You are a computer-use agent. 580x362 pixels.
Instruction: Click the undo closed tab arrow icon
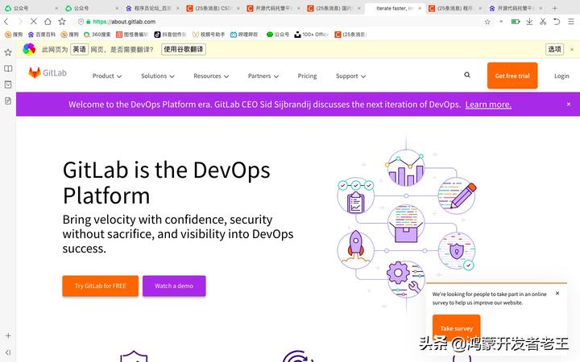pos(557,22)
